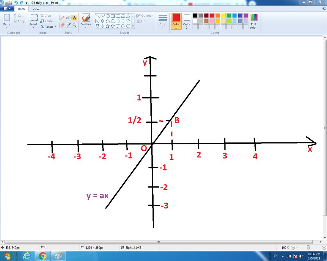Image resolution: width=327 pixels, height=261 pixels.
Task: Open the Edit colors dialog
Action: click(254, 21)
